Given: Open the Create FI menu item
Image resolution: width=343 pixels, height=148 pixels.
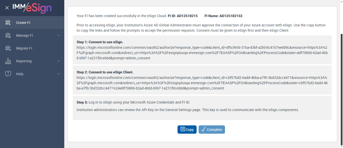Looking at the screenshot, I should point(23,23).
